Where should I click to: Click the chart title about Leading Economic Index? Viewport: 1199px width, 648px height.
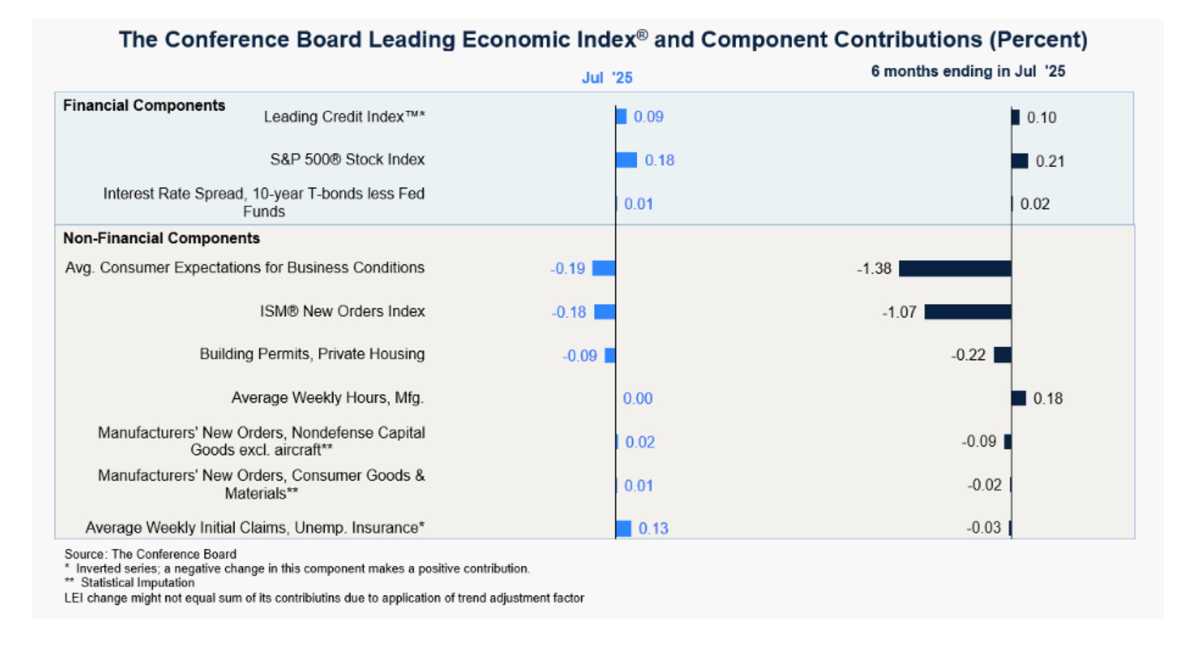602,40
